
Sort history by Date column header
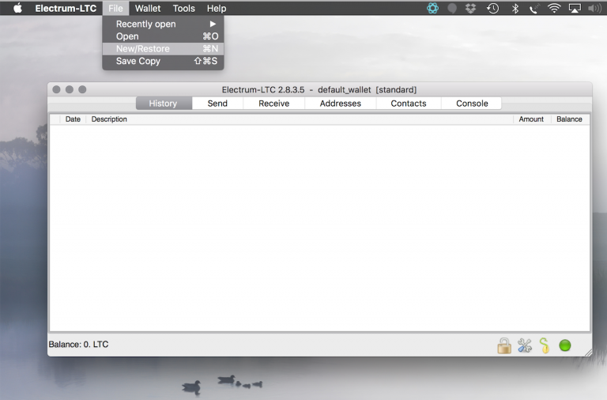[73, 119]
